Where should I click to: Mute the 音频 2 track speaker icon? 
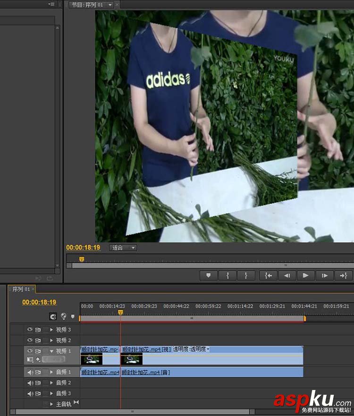pos(30,383)
